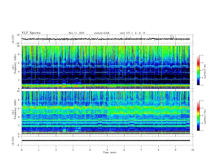Image resolution: width=217 pixels, height=168 pixels.
Task: Click the 'start UT = 4 :0 :0' label
Action: pos(132,33)
